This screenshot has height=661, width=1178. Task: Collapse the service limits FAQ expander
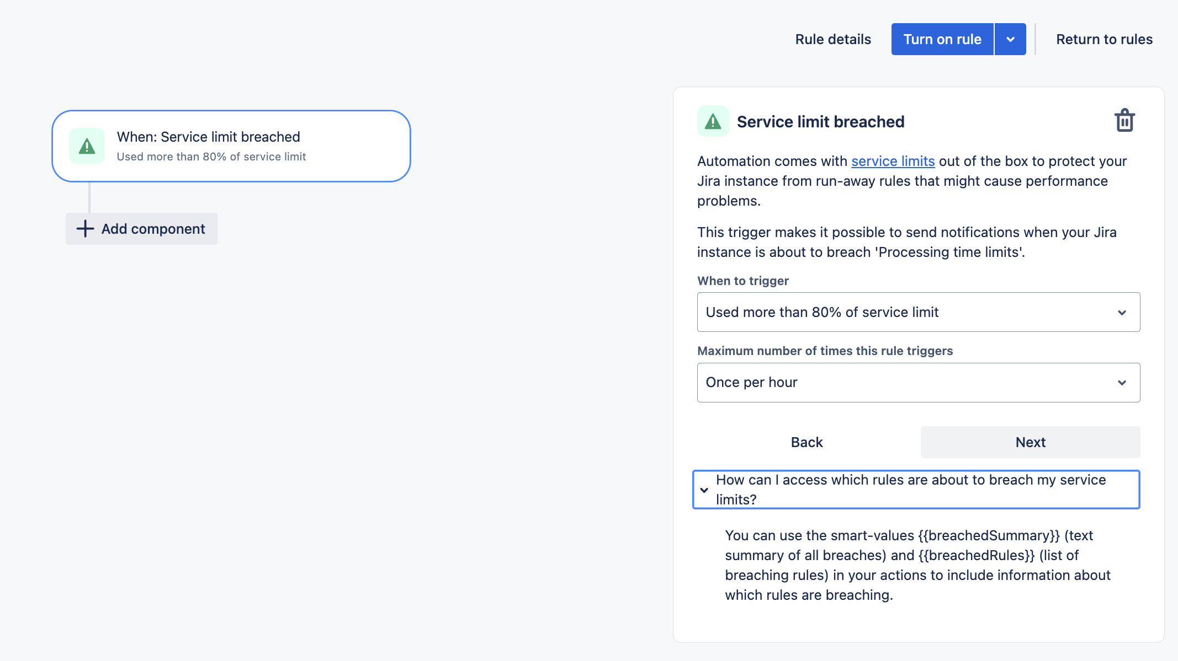(x=916, y=490)
